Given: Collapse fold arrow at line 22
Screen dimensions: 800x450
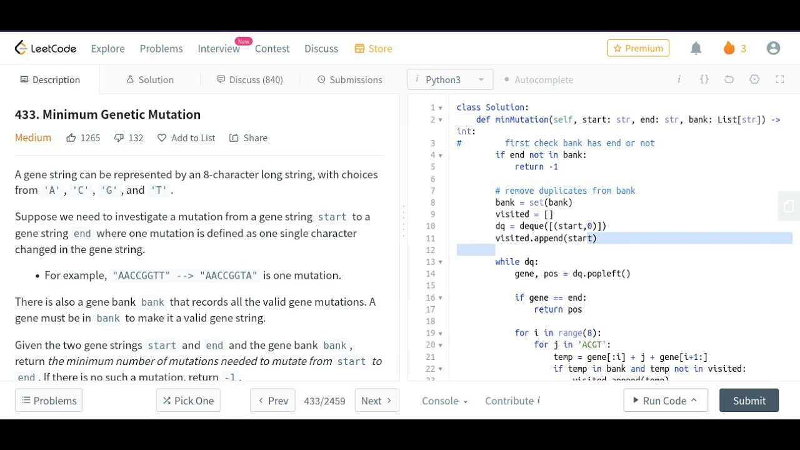Looking at the screenshot, I should coord(440,369).
